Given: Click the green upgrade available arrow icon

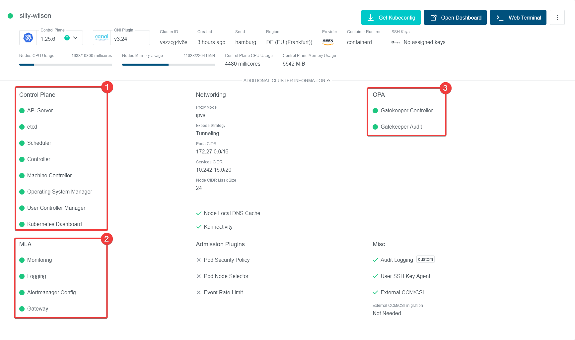Looking at the screenshot, I should 67,38.
